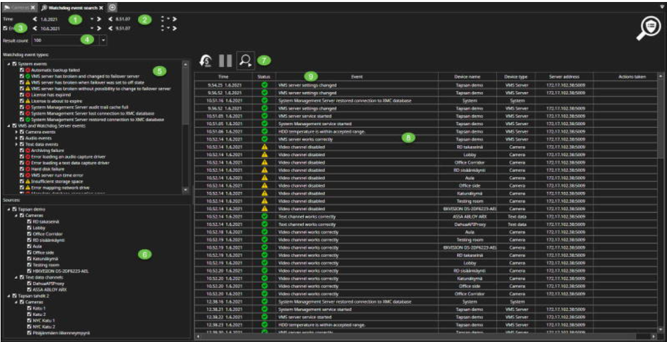Screen dimensions: 667x342
Task: Toggle the End time checkbox
Action: pos(6,29)
